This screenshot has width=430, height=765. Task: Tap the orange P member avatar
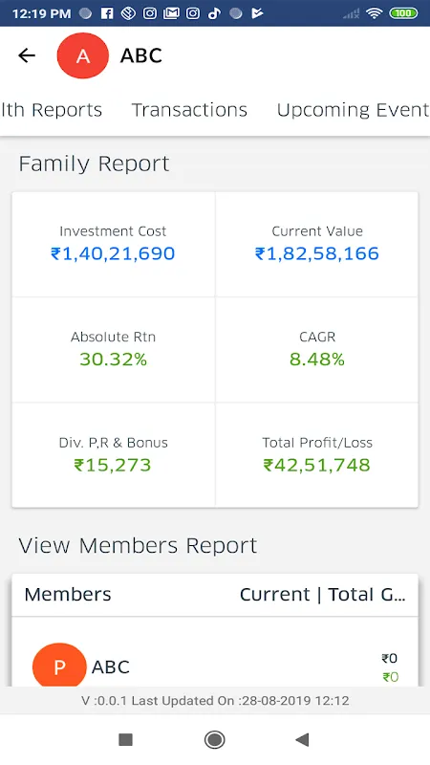tap(59, 665)
